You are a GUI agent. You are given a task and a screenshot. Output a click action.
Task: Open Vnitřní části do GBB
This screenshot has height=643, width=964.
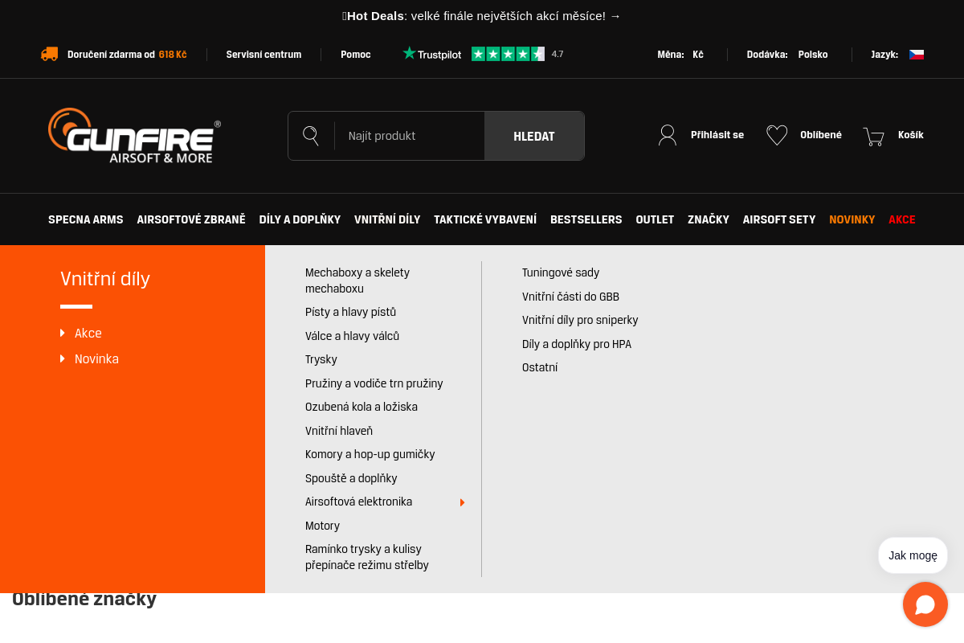coord(570,297)
